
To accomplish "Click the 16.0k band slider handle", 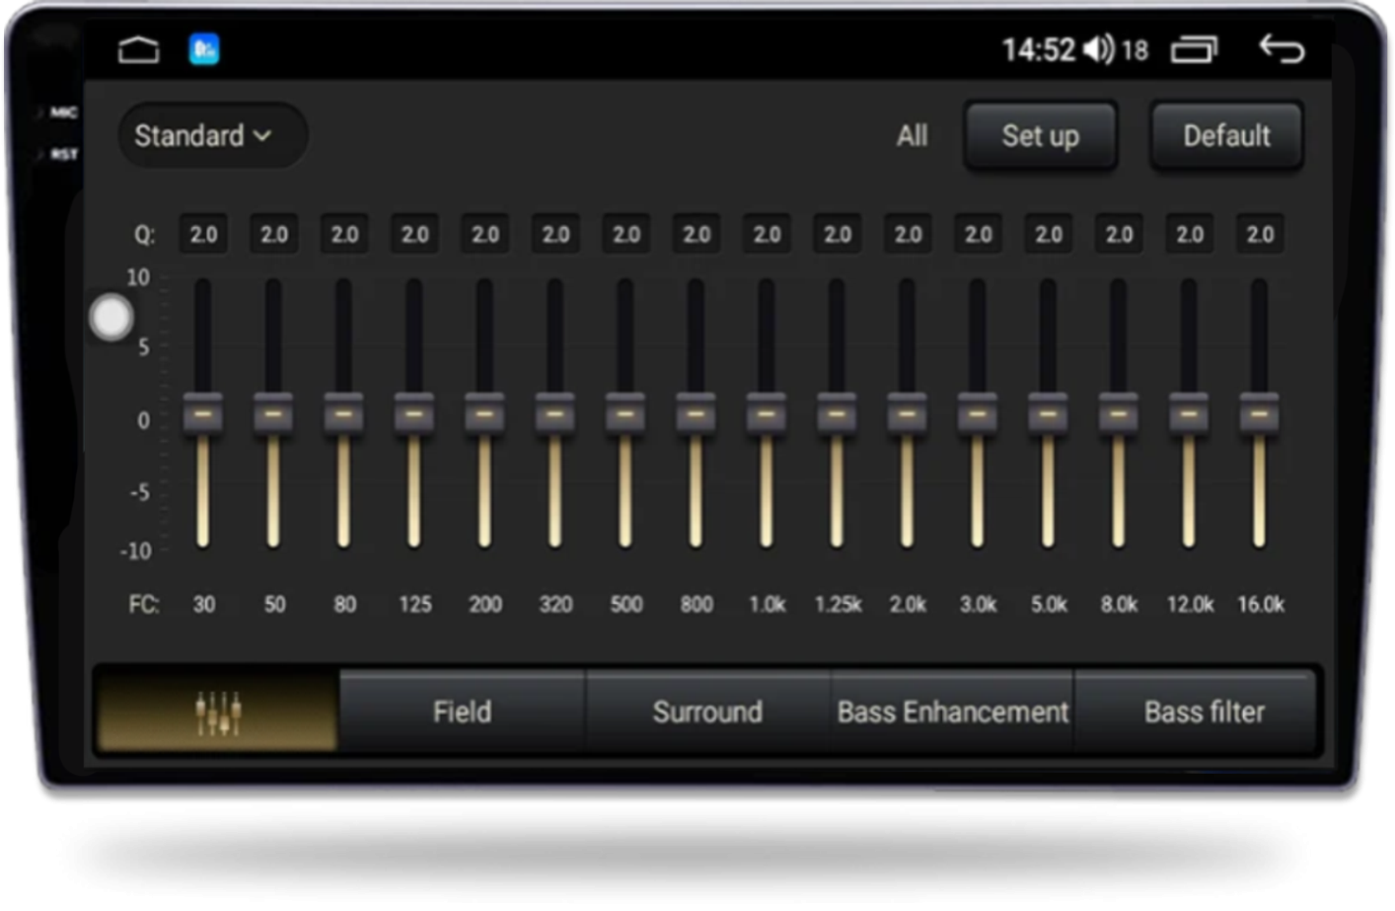I will coord(1260,414).
